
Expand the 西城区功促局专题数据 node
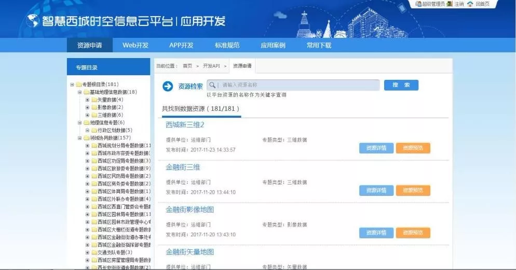pyautogui.click(x=87, y=161)
